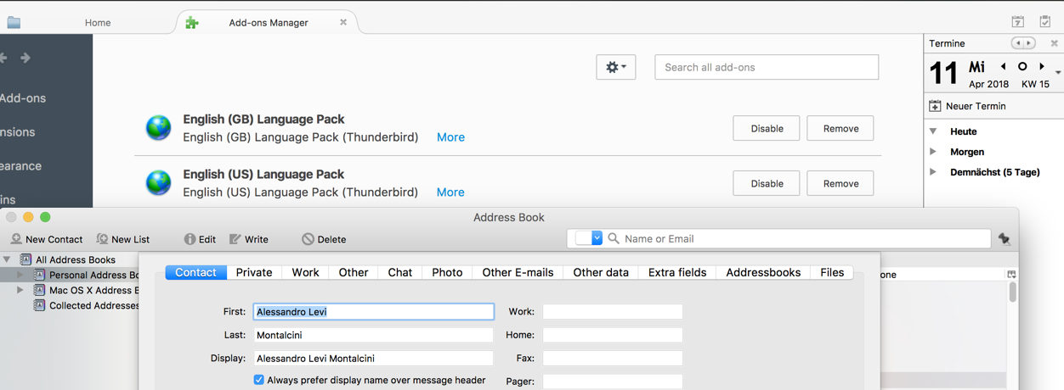Click the First name field
Screen dimensions: 1064x390
tap(373, 312)
